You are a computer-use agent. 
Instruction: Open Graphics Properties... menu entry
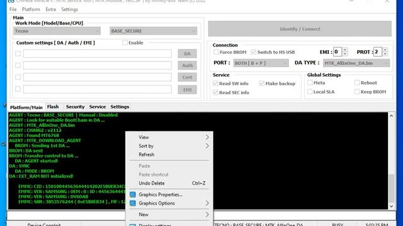(169, 195)
